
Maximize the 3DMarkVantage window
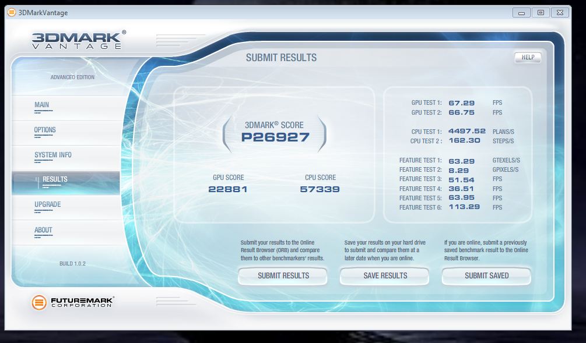point(541,13)
